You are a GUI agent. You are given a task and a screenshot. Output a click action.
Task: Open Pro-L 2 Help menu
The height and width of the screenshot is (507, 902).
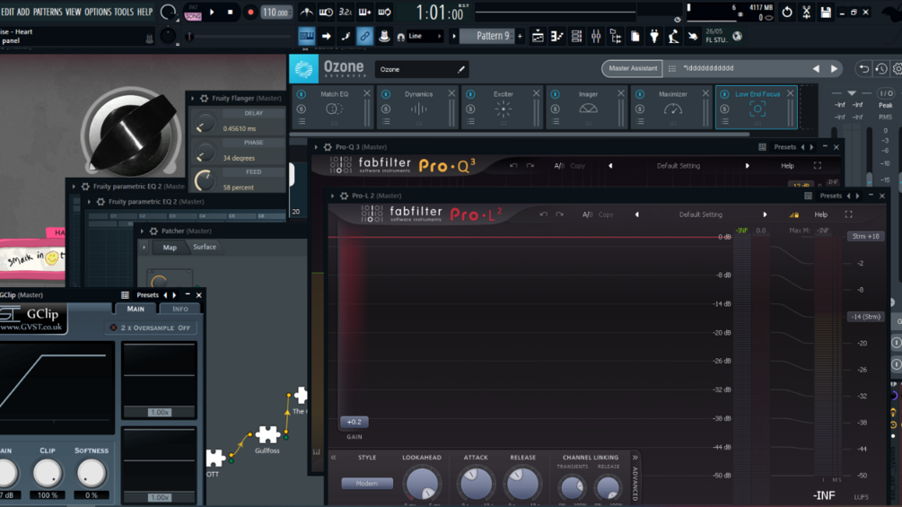click(x=821, y=214)
